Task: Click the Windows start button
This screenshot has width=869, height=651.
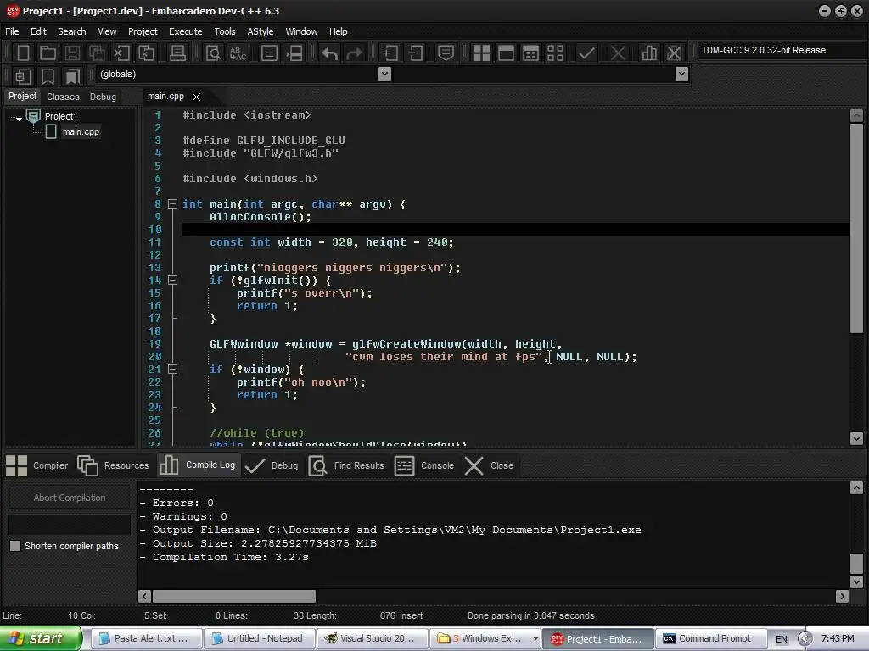Action: [x=41, y=639]
